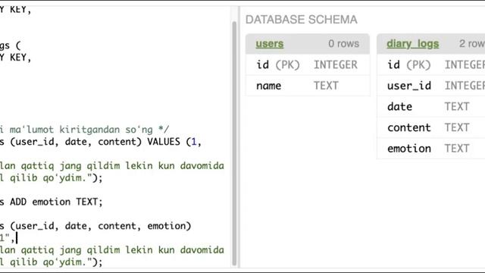Place cursor after emotion) in INSERT statement
Image resolution: width=485 pixels, height=273 pixels.
192,226
